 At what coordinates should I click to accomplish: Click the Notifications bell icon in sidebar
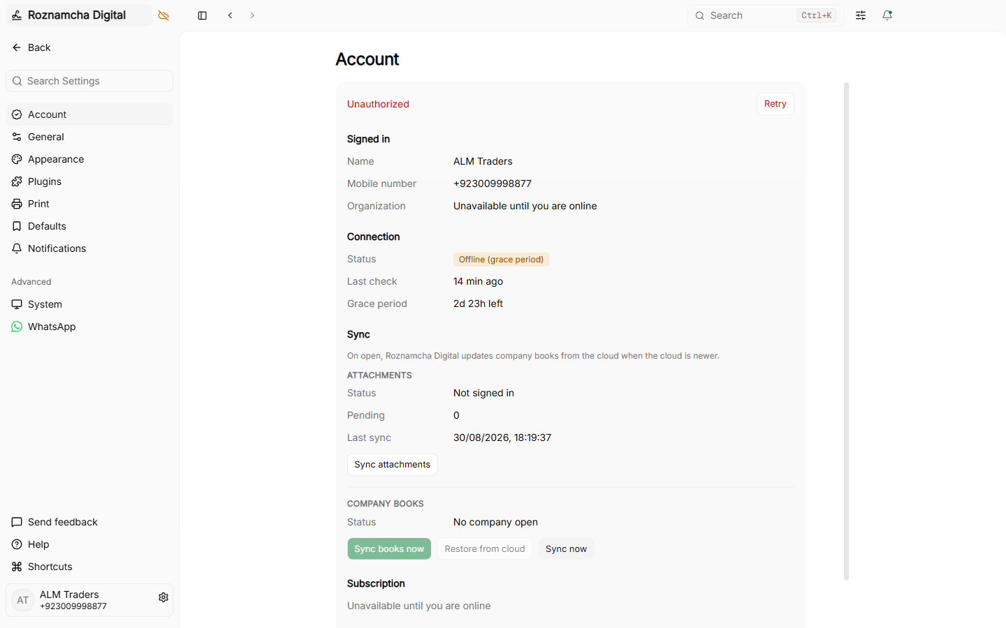coord(17,248)
